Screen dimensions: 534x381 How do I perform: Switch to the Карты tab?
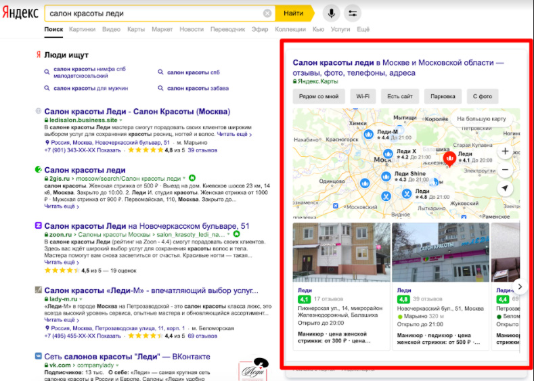136,29
